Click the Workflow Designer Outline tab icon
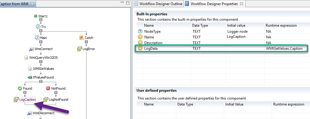Viewport: 310px width, 119px height. tap(136, 4)
